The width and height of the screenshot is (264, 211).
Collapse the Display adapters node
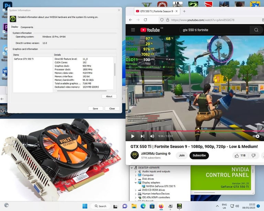136,182
